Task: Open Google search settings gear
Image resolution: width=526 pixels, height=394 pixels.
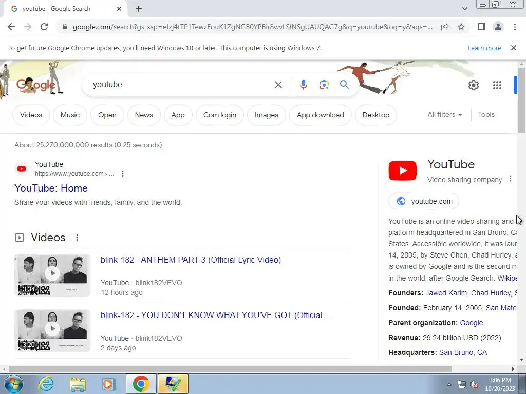Action: (x=473, y=85)
